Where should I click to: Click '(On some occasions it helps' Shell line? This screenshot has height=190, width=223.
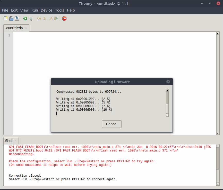pyautogui.click(x=60, y=165)
